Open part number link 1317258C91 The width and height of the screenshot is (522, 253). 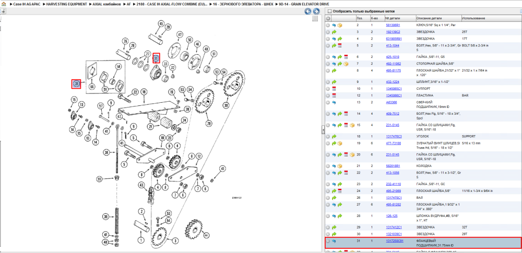[x=395, y=240]
